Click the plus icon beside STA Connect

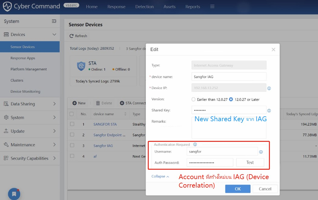point(122,103)
